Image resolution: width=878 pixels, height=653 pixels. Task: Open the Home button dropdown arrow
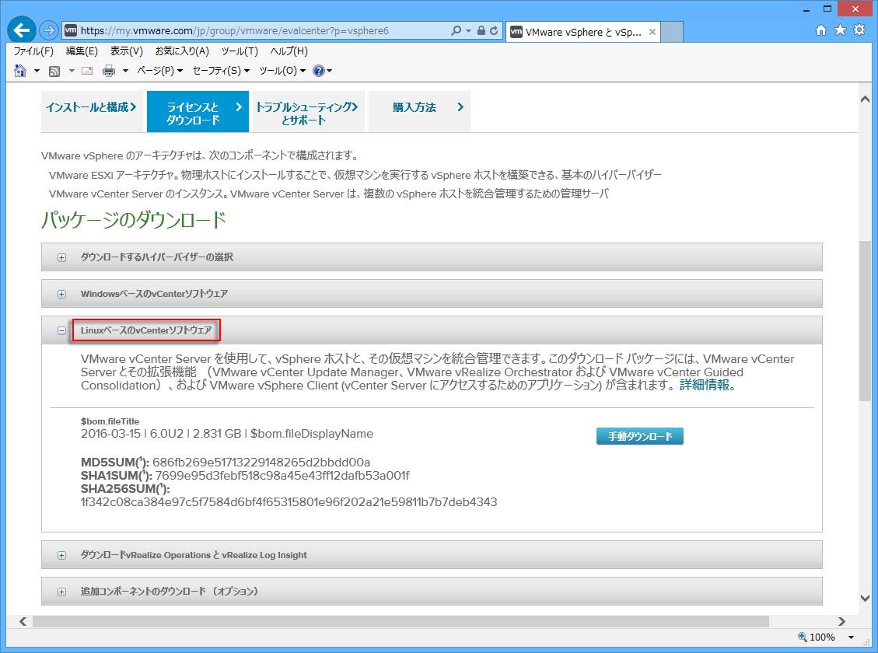[37, 71]
